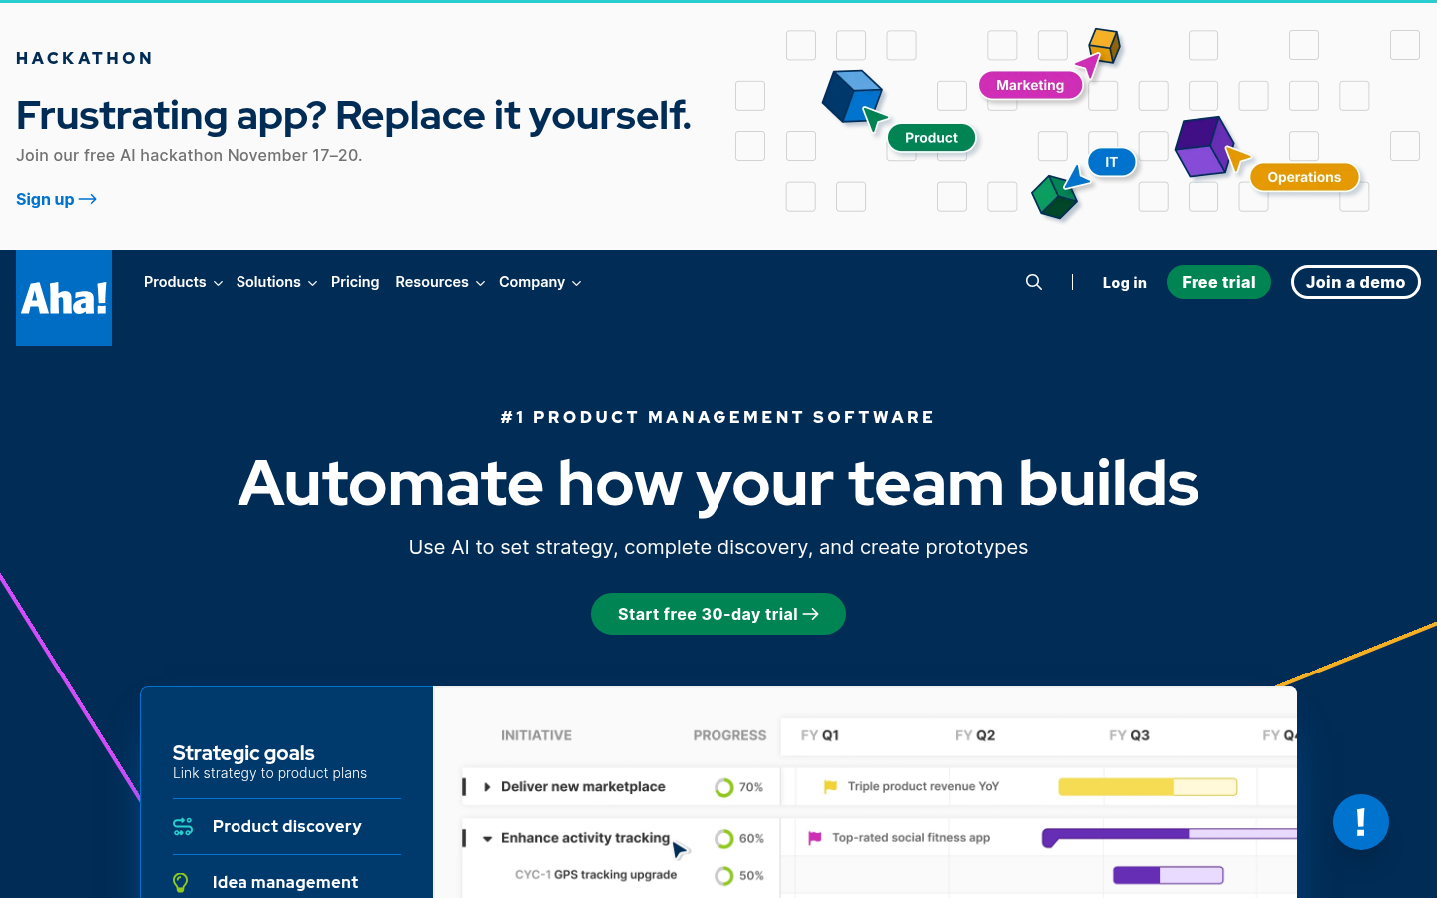Image resolution: width=1437 pixels, height=898 pixels.
Task: Click the hackathon Sign up link
Action: [x=56, y=199]
